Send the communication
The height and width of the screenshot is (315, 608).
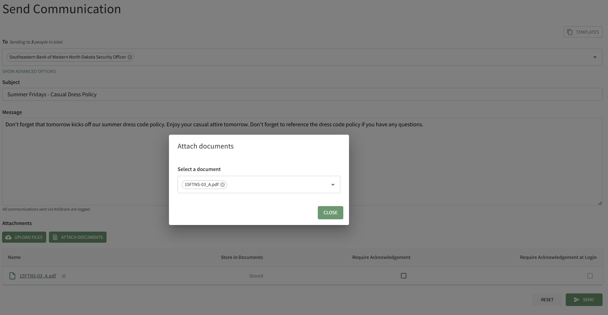(x=584, y=300)
